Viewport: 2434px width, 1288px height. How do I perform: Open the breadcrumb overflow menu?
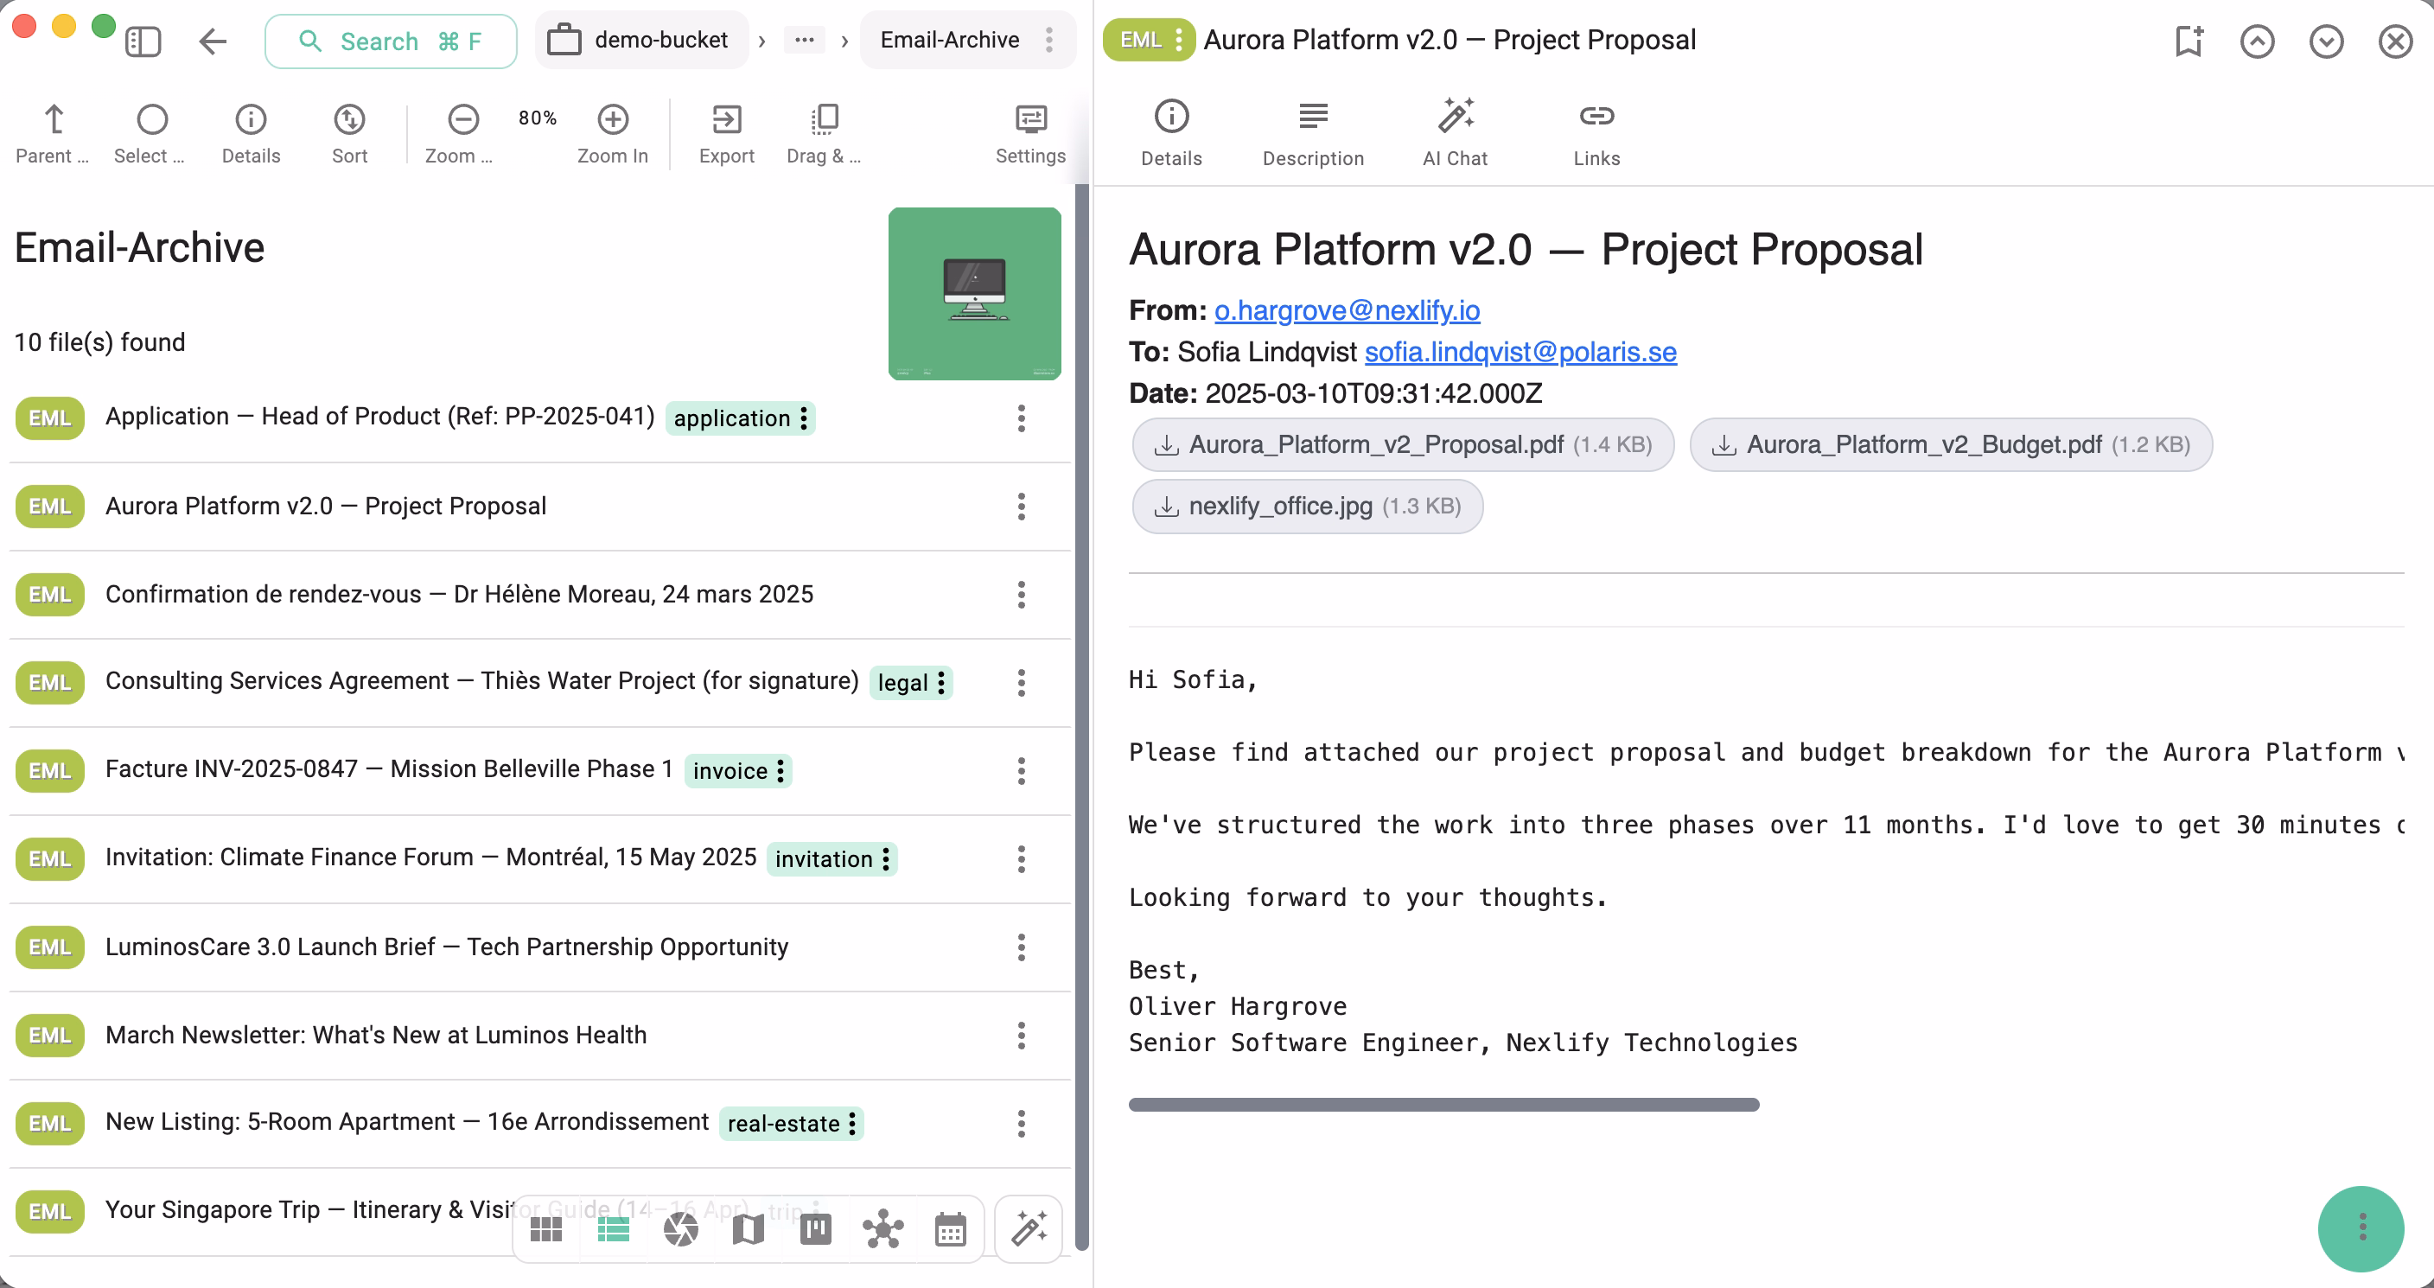point(804,40)
